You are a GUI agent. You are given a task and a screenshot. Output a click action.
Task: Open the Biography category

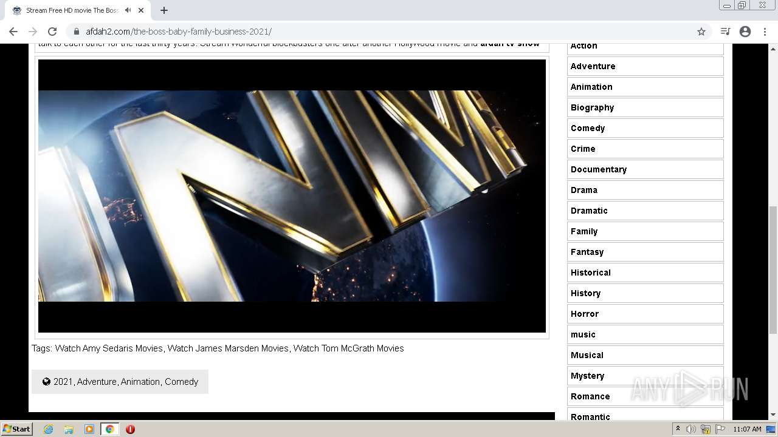(645, 107)
